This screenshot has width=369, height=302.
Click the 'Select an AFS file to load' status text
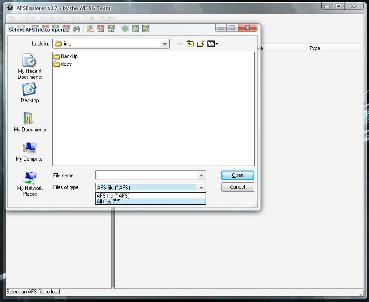click(33, 292)
